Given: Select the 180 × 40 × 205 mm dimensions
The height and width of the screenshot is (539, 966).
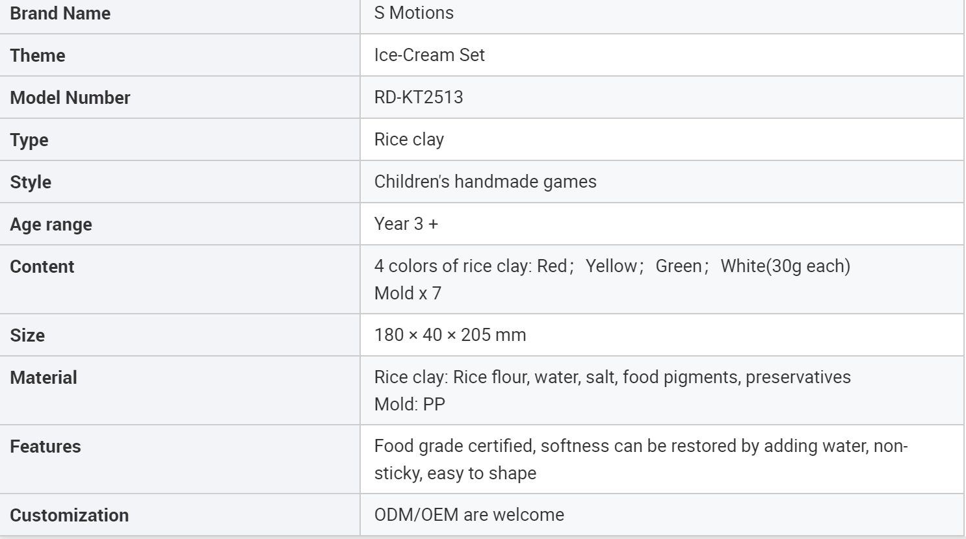Looking at the screenshot, I should [x=450, y=335].
